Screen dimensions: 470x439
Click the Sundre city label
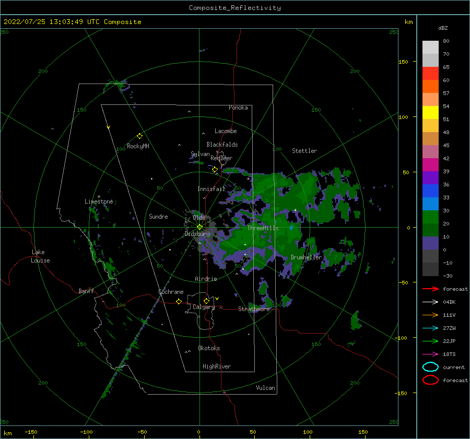click(x=158, y=216)
